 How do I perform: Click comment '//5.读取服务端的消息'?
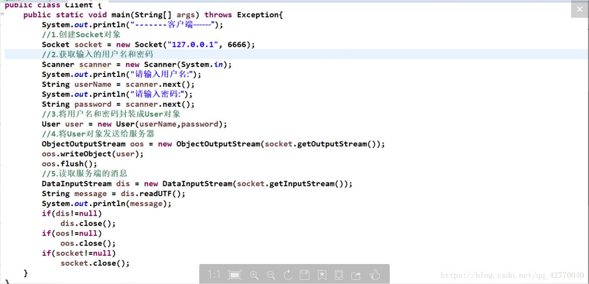84,174
